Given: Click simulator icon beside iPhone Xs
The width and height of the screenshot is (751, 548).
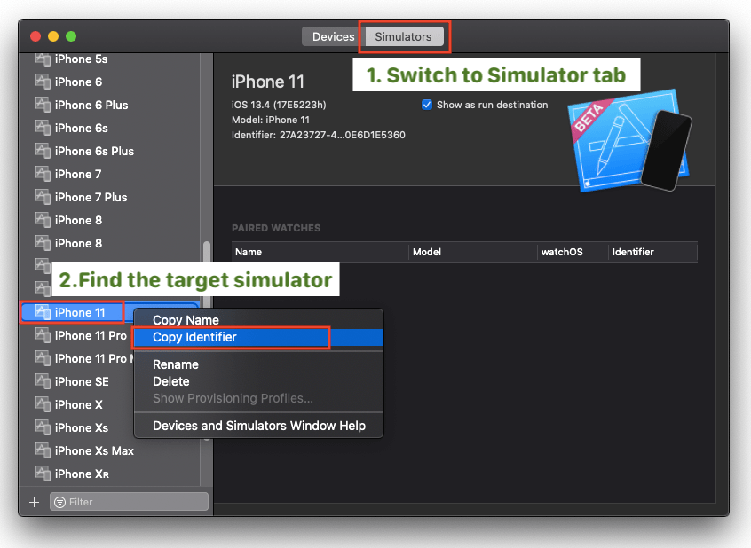Looking at the screenshot, I should pyautogui.click(x=43, y=427).
